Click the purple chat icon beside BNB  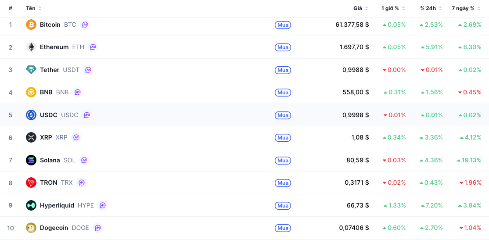(x=78, y=92)
